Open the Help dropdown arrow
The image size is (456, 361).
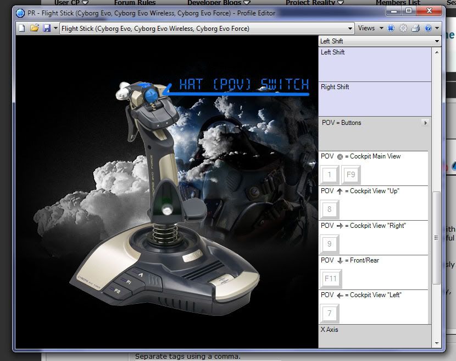(437, 28)
